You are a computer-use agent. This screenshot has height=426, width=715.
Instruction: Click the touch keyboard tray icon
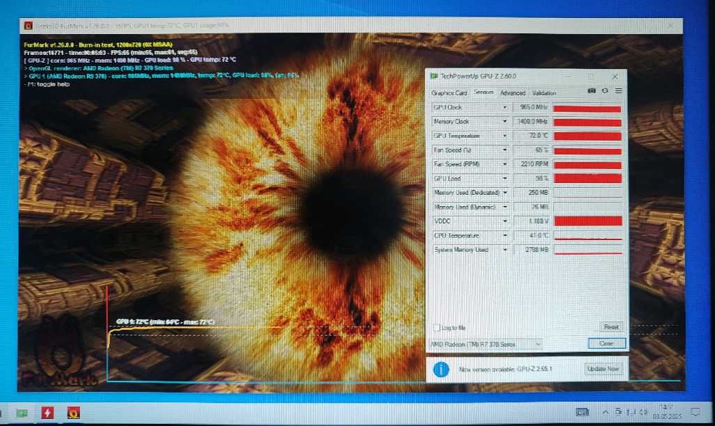(x=583, y=412)
